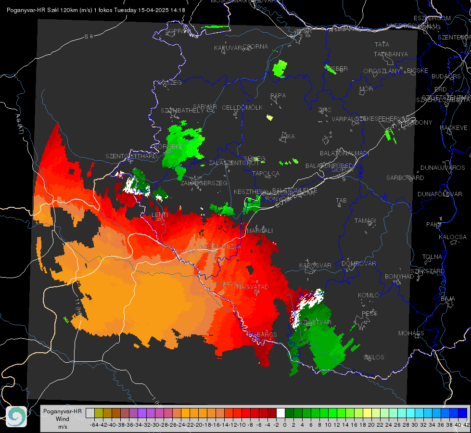Click the 'S 6' road label

(x=89, y=37)
